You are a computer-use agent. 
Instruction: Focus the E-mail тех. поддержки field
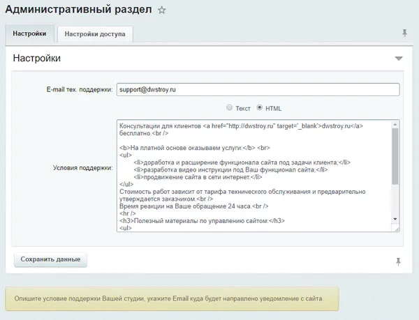point(257,90)
